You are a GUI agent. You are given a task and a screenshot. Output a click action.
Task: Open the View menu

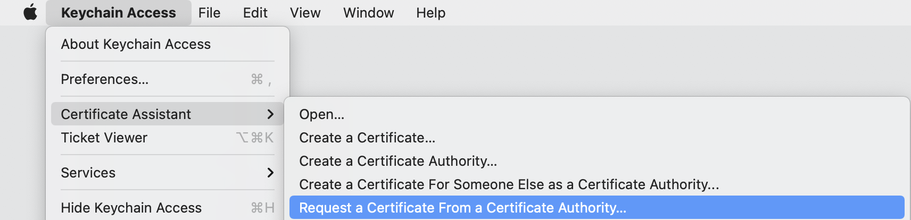tap(305, 13)
